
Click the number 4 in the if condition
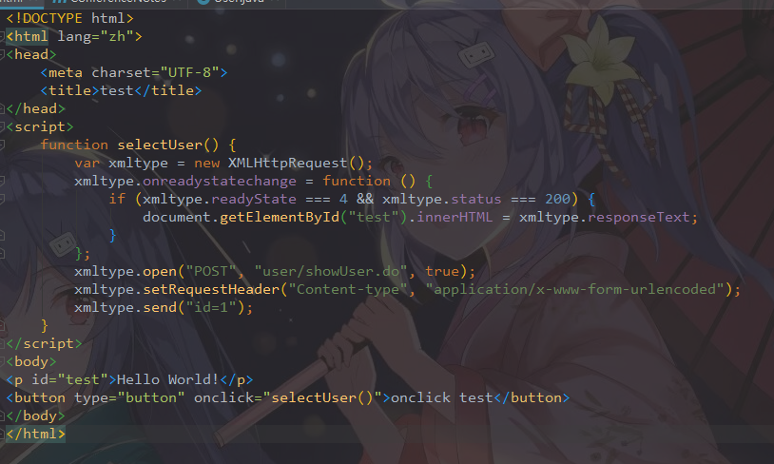tap(343, 200)
